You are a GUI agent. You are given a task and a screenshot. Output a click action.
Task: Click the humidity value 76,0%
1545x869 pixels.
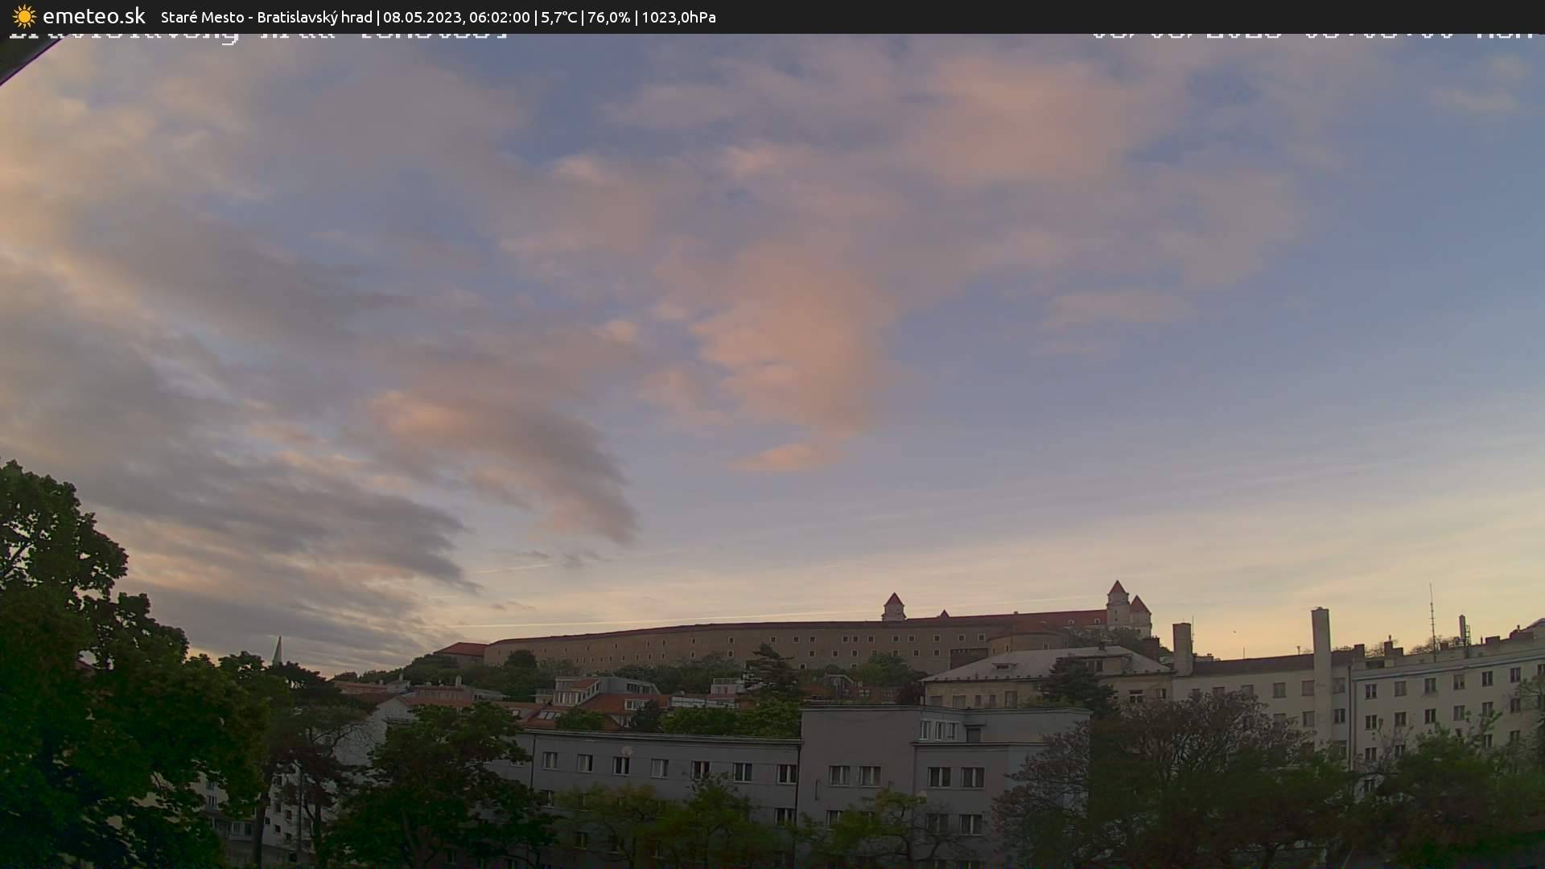tap(608, 17)
